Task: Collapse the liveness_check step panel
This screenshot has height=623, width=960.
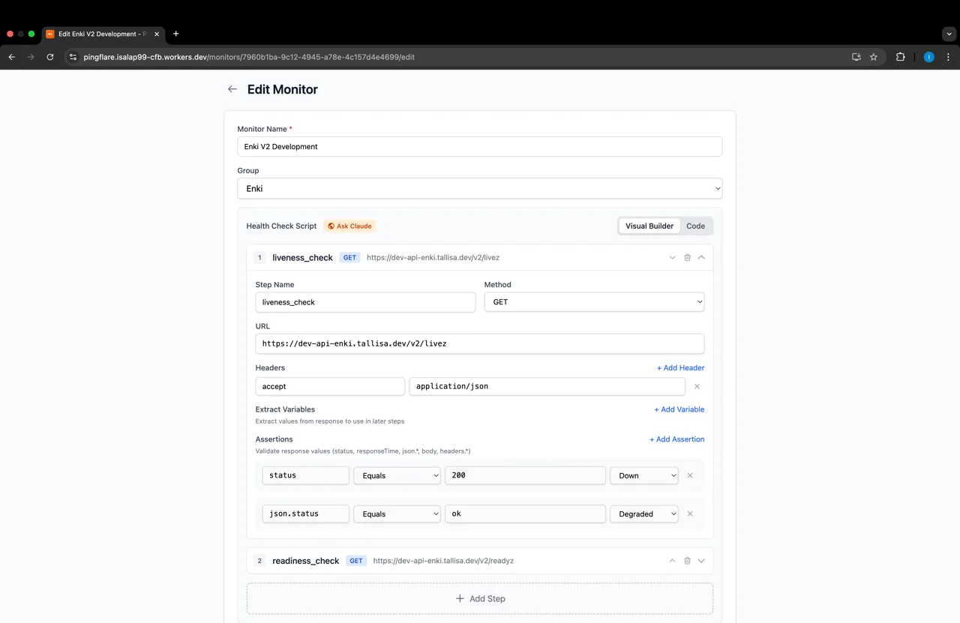Action: [x=701, y=258]
